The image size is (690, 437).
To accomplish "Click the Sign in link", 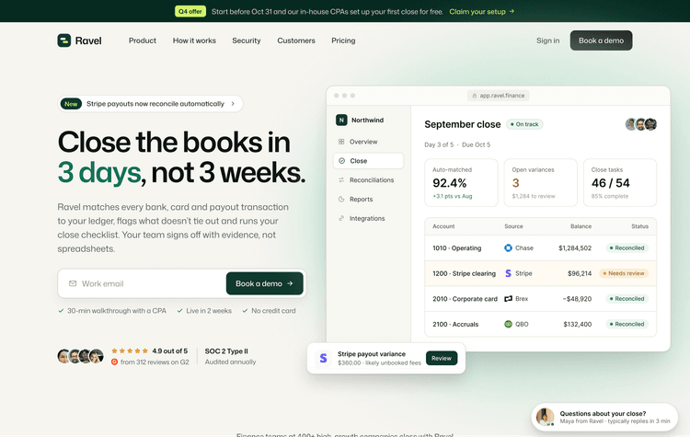I will pos(548,40).
